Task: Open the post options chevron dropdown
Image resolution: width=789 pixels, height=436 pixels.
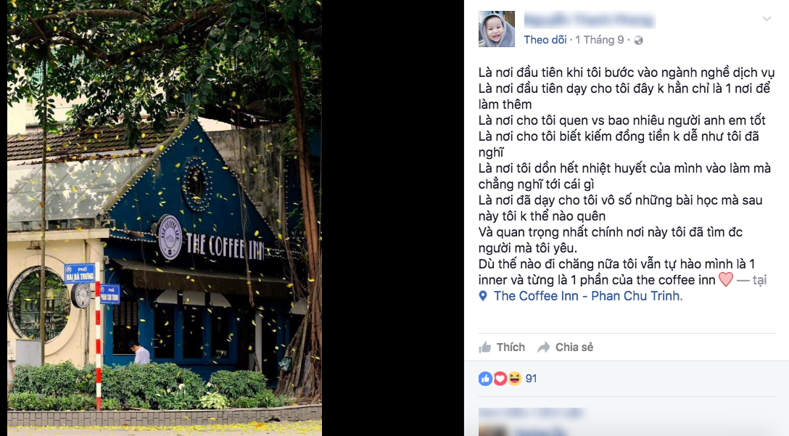Action: [767, 19]
